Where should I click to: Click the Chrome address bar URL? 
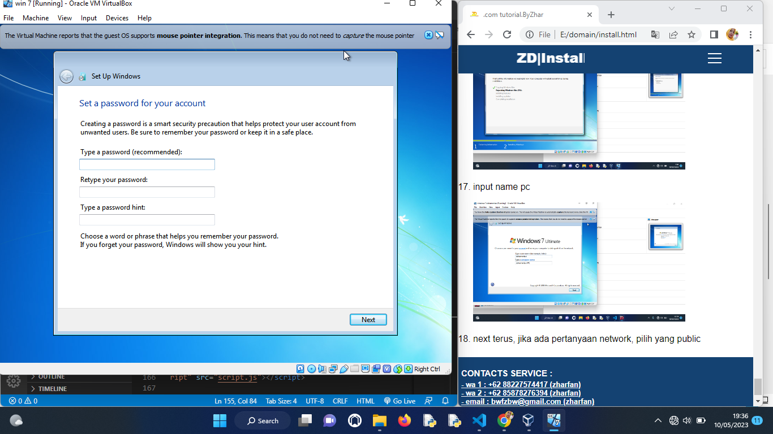[598, 34]
